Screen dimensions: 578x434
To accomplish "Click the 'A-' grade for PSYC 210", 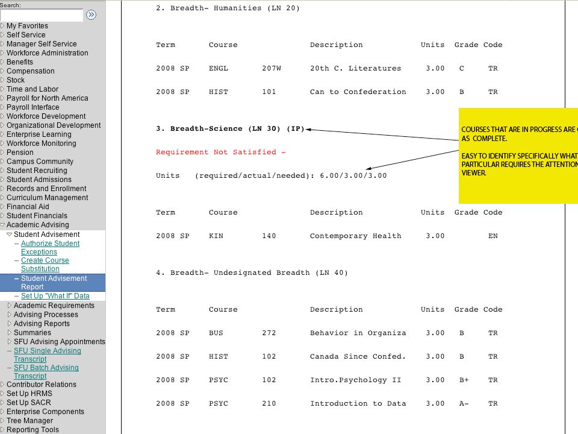I will [x=464, y=403].
